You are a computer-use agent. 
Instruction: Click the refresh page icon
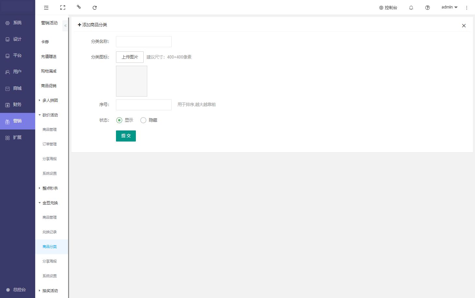94,7
